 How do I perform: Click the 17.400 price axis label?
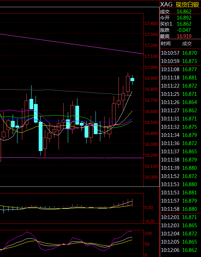click(151, 24)
